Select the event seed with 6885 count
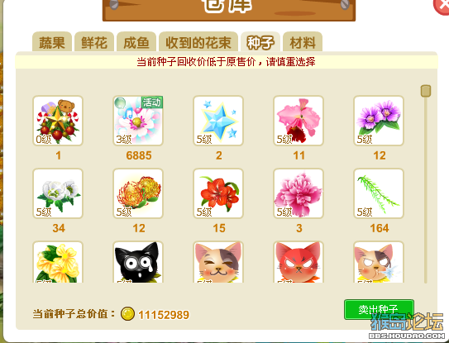449x343 pixels. click(138, 121)
